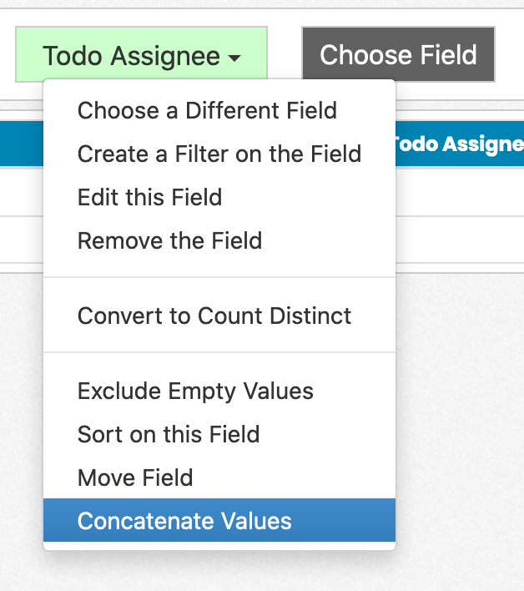Click the empty gap between the two field buttons

285,54
